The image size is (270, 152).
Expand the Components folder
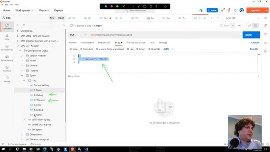tap(22, 134)
